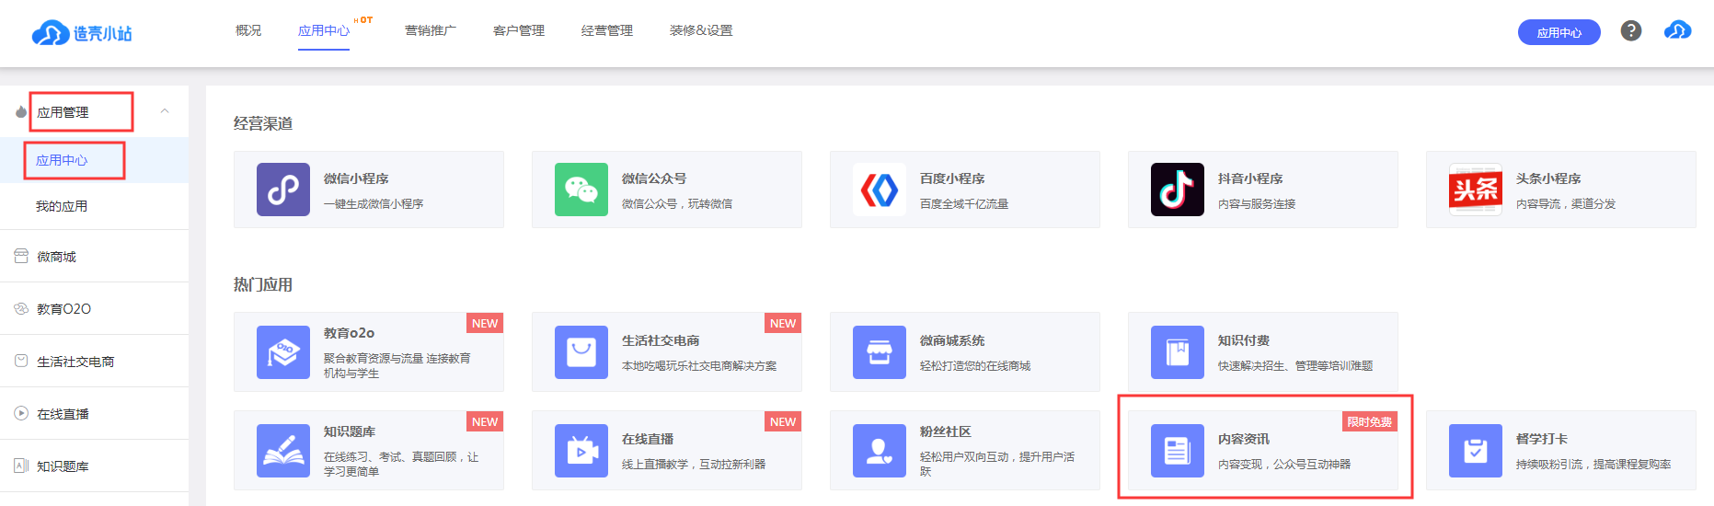Click the 抖音小程序 card title

1250,178
